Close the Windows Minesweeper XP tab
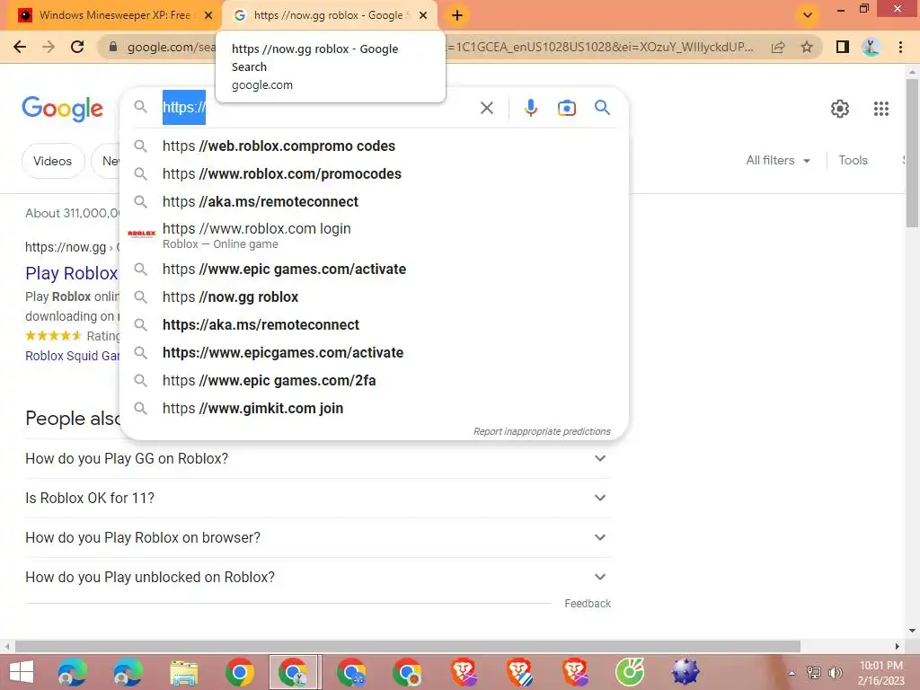This screenshot has width=920, height=690. tap(208, 15)
